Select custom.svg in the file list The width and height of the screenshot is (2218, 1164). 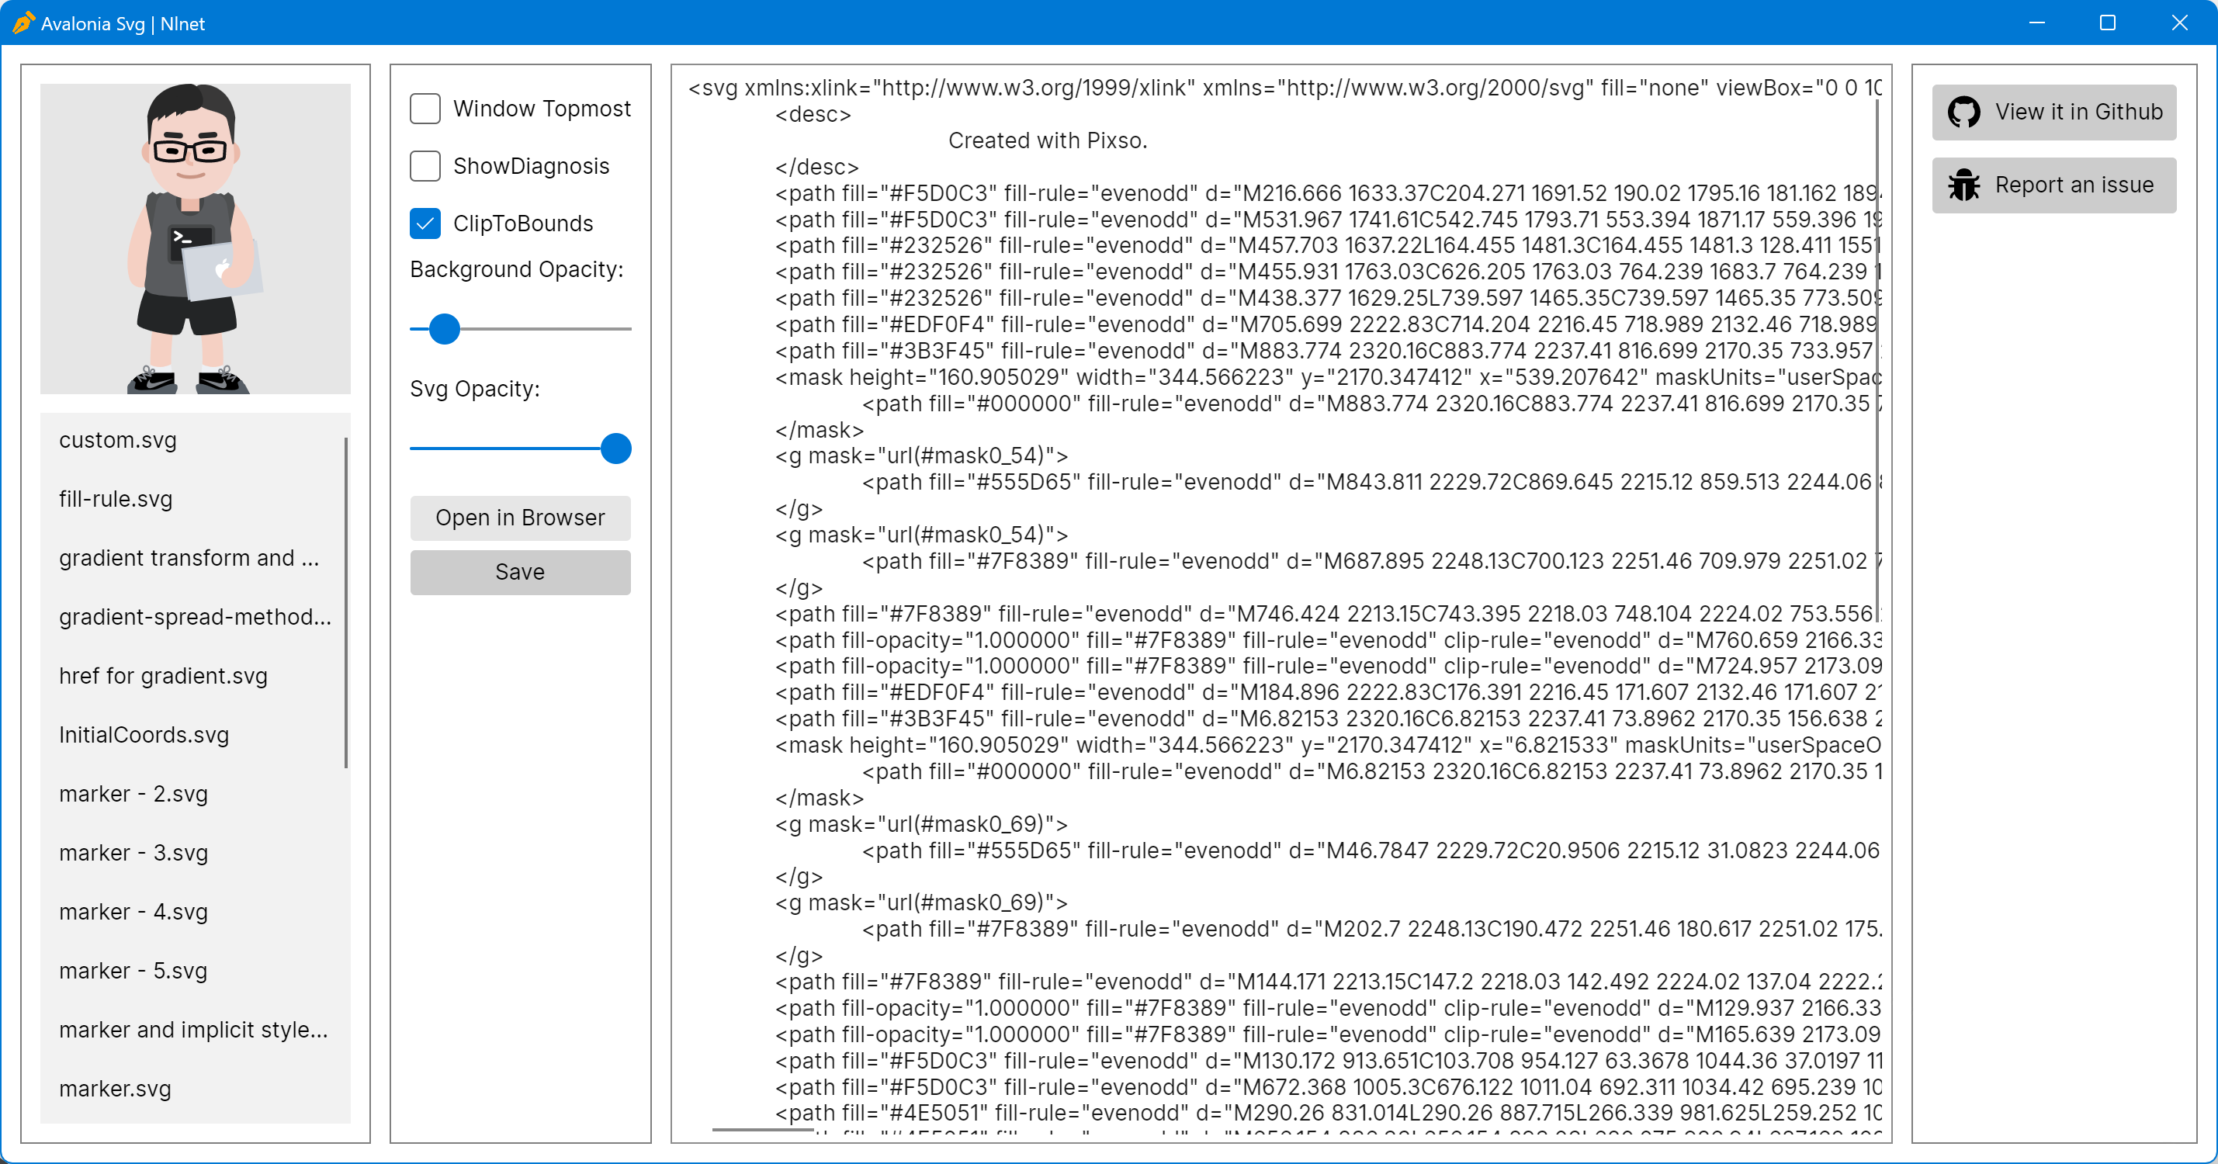(118, 440)
